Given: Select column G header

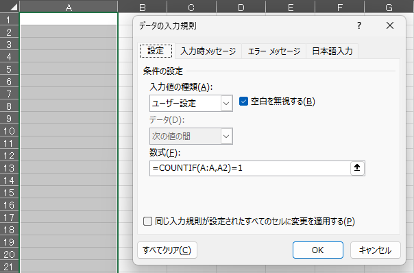Looking at the screenshot, I should click(389, 7).
